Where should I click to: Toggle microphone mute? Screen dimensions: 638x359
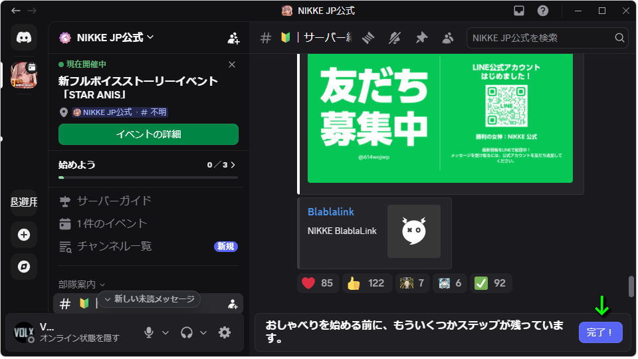point(149,332)
